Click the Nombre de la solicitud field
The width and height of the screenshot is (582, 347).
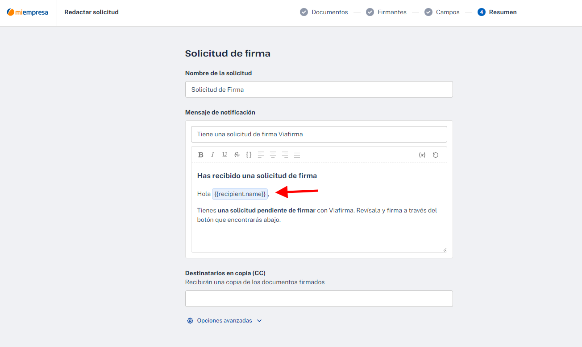319,89
